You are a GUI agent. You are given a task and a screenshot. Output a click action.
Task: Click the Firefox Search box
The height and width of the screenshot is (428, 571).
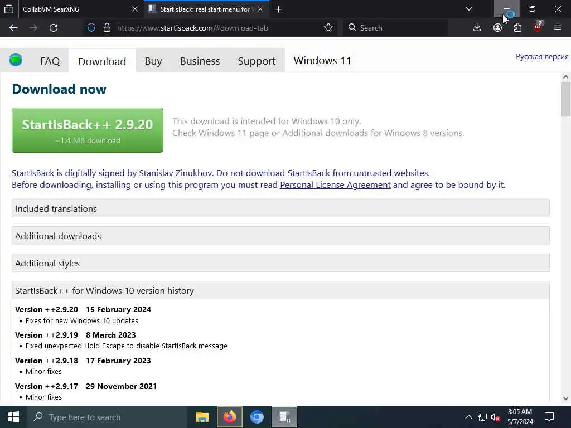(395, 28)
